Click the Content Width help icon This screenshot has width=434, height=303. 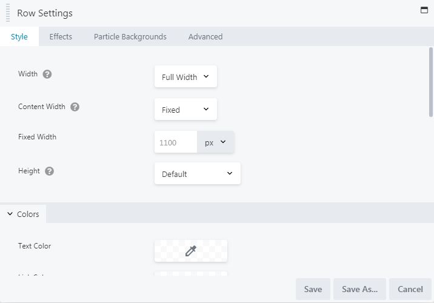[75, 107]
